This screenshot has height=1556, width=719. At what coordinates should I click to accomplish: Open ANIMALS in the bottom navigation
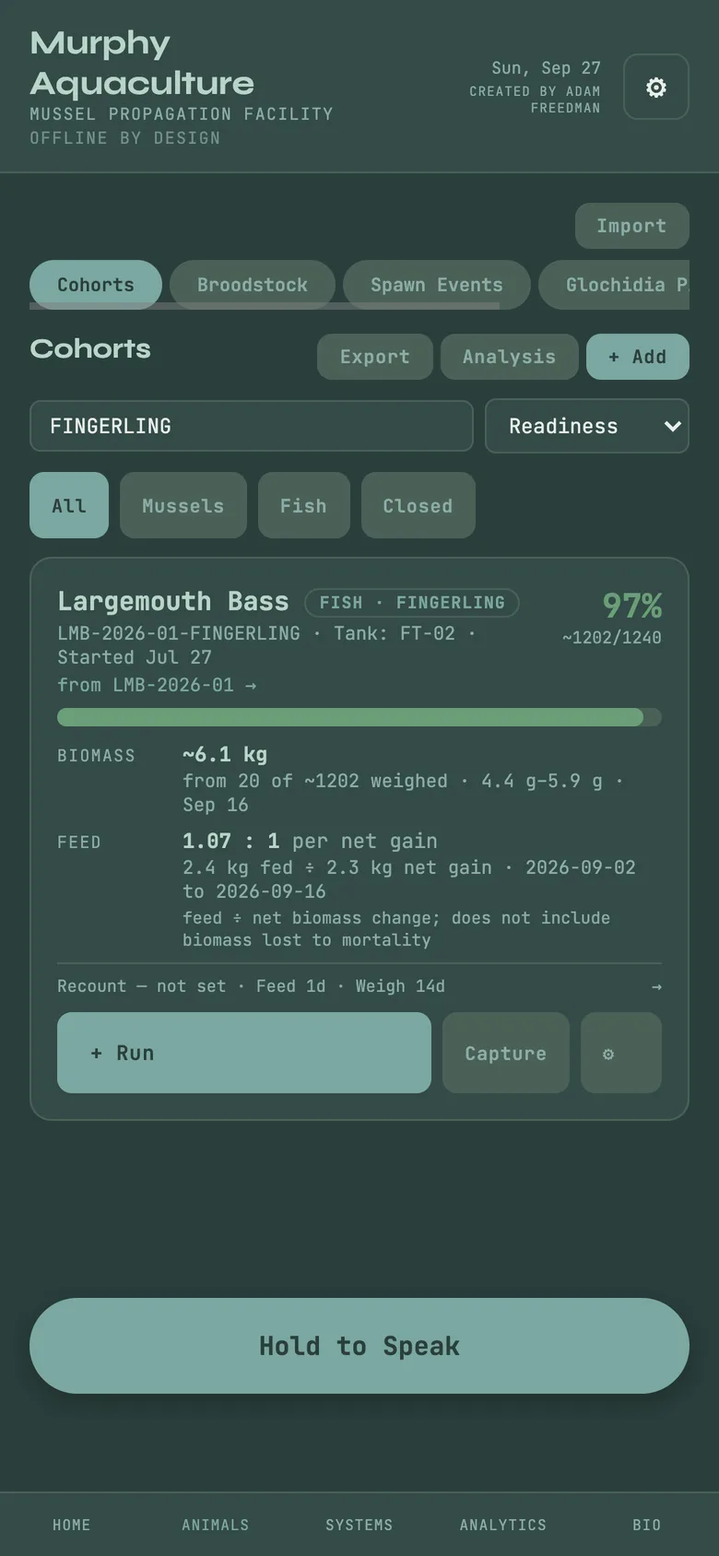click(216, 1525)
